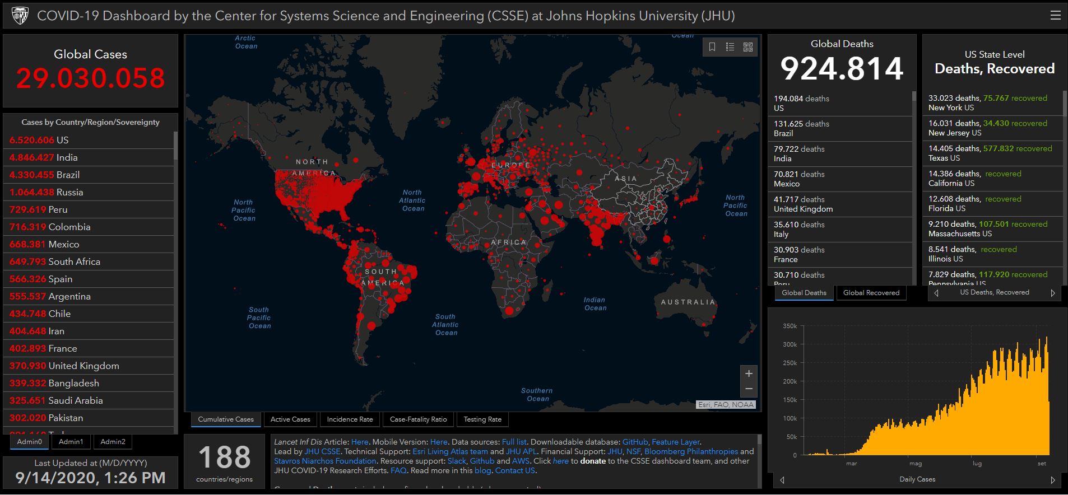Switch to Admin1 level toggle

[x=71, y=442]
